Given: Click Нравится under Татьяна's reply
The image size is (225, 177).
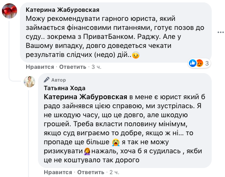Looking at the screenshot, I should 58,172.
